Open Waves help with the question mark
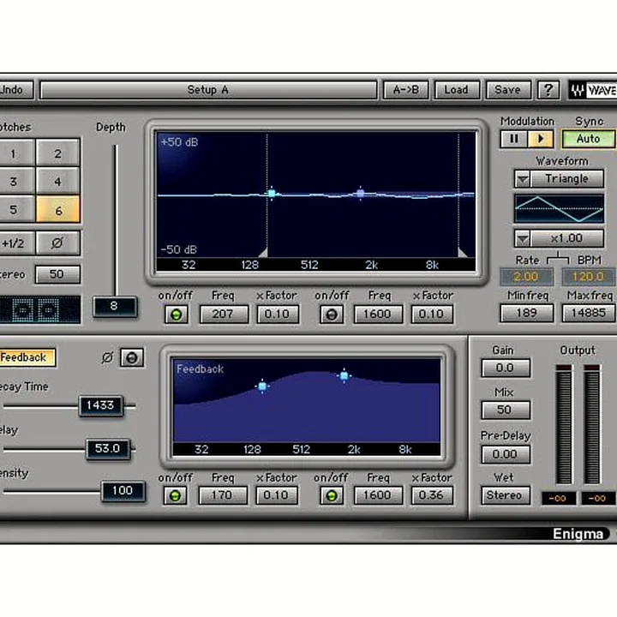This screenshot has height=617, width=617. tap(548, 90)
